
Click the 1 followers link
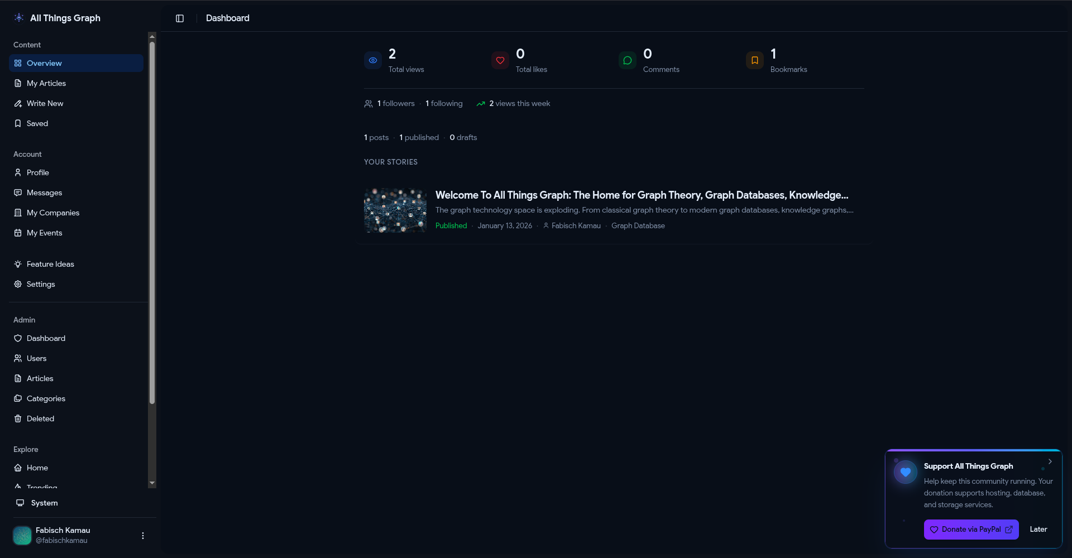396,103
